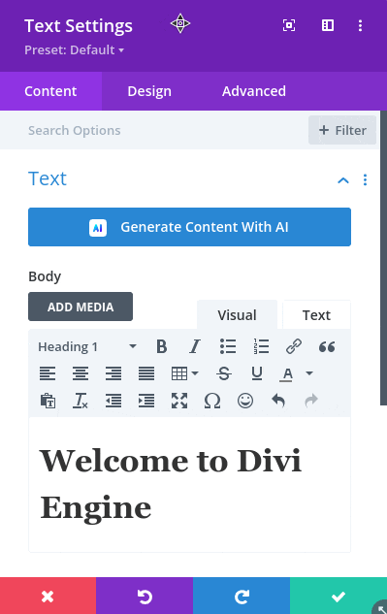Click the ADD MEDIA button
The image size is (387, 614).
81,307
